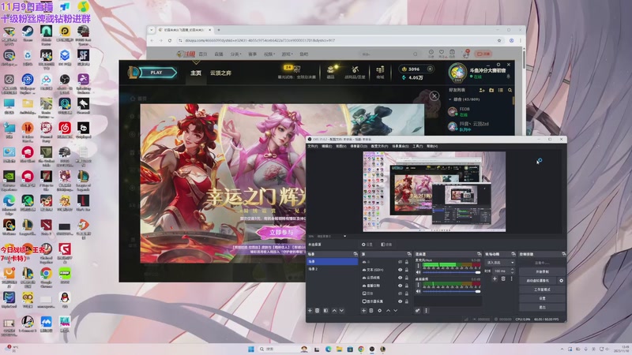Open advanced audio properties in mixer footer
Screen dimensions: 632x355
coord(418,311)
